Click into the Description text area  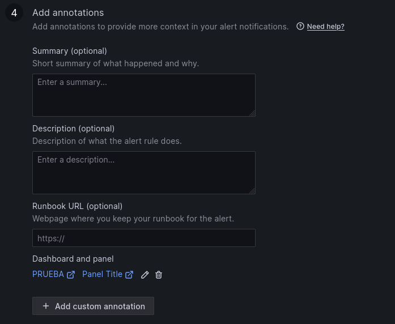143,172
